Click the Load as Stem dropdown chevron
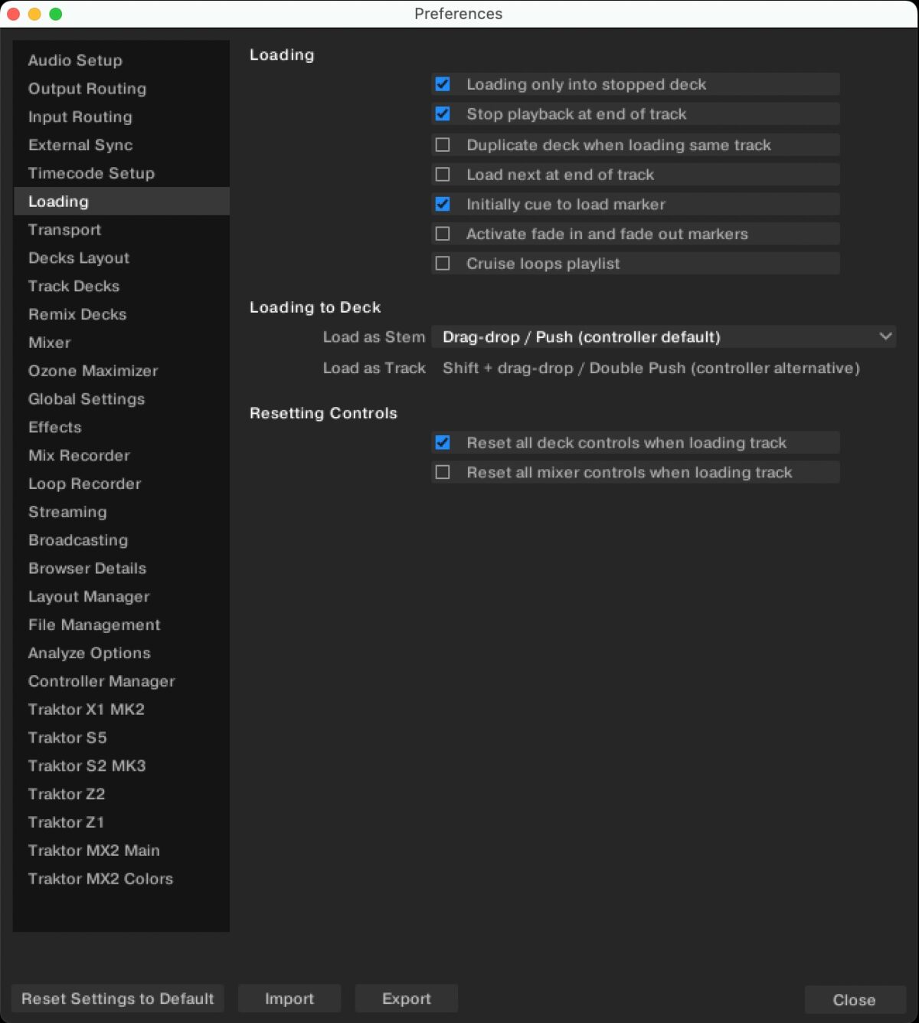Viewport: 919px width, 1023px height. click(x=885, y=336)
